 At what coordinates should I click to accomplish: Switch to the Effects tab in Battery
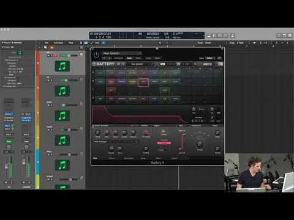coord(111,158)
